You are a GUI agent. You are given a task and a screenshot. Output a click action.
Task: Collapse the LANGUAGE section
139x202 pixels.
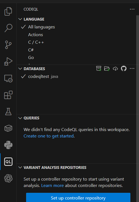(x=20, y=19)
